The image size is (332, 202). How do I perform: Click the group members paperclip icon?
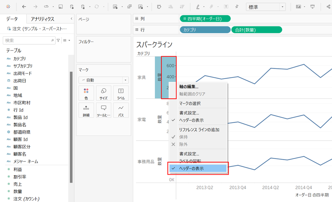(x=211, y=7)
